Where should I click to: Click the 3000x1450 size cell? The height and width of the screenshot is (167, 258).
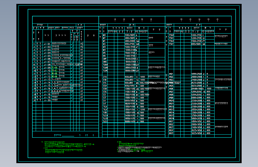[x=130, y=121]
